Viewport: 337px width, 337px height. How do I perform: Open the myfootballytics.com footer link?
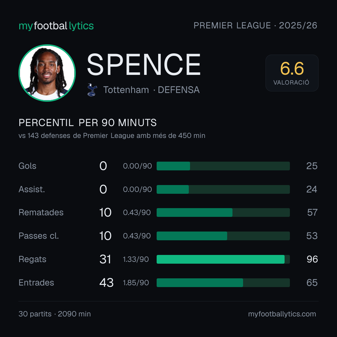pos(282,314)
